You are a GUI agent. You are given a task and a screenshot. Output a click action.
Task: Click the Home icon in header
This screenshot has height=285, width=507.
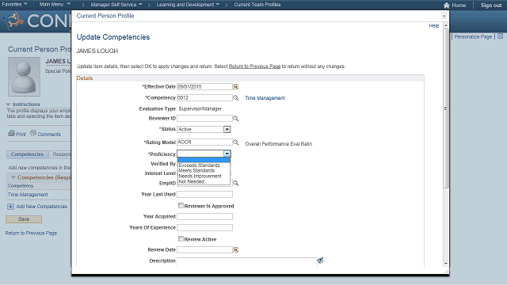[x=447, y=6]
